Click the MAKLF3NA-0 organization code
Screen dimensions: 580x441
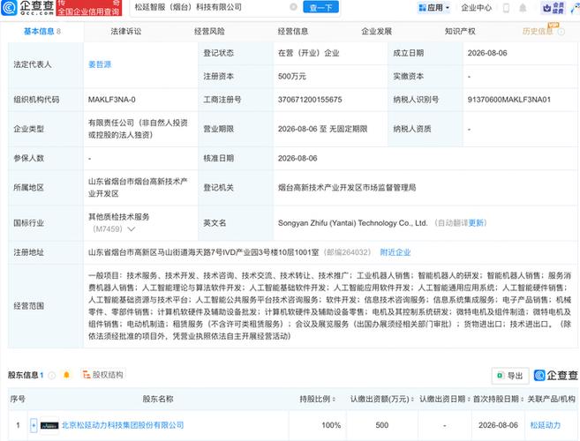112,100
